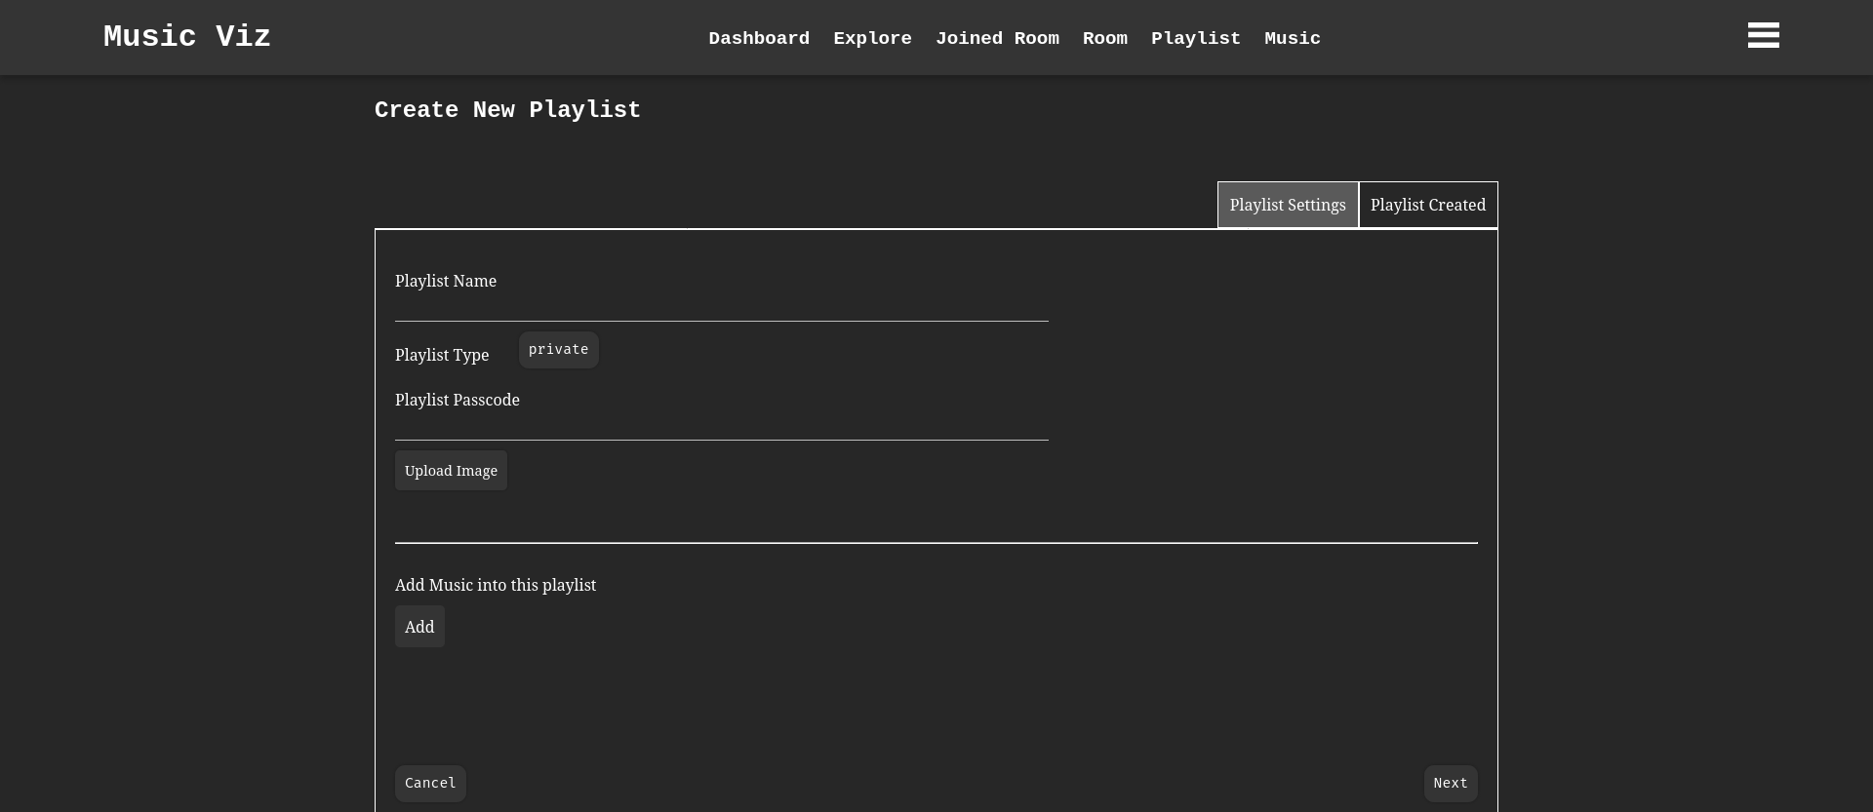
Task: Click the Create New Playlist heading
Action: [x=507, y=109]
